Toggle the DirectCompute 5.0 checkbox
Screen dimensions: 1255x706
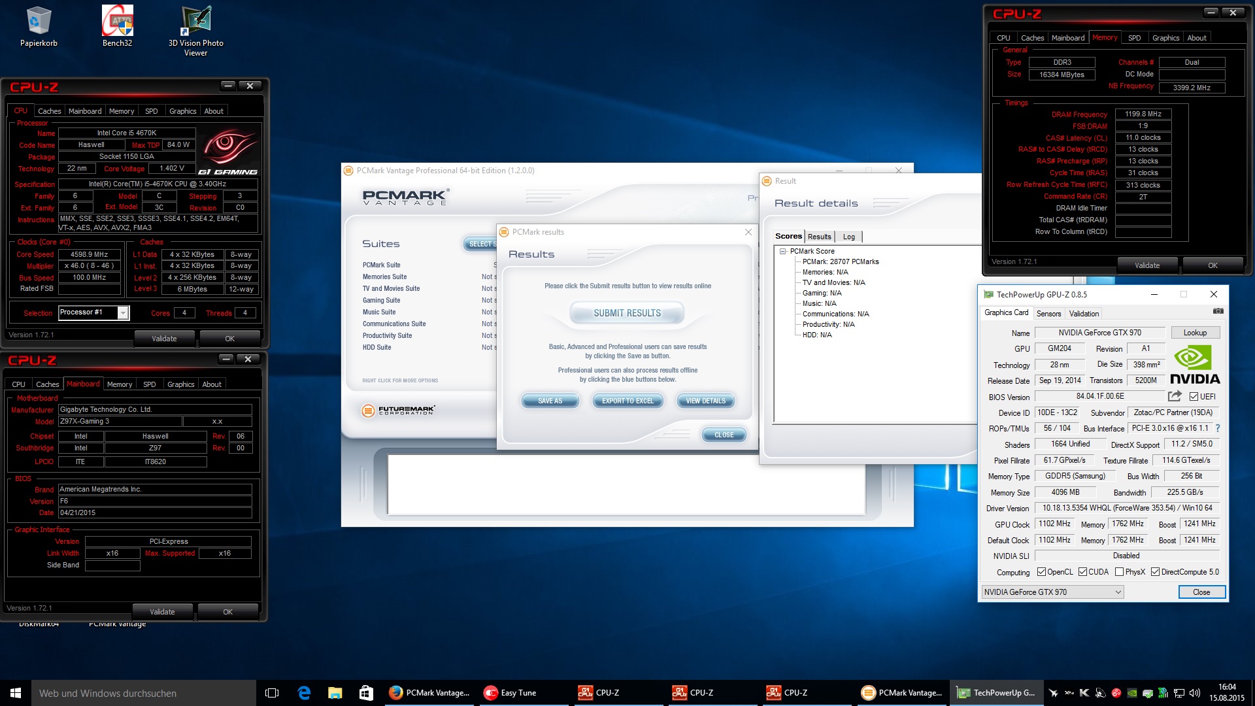point(1155,572)
